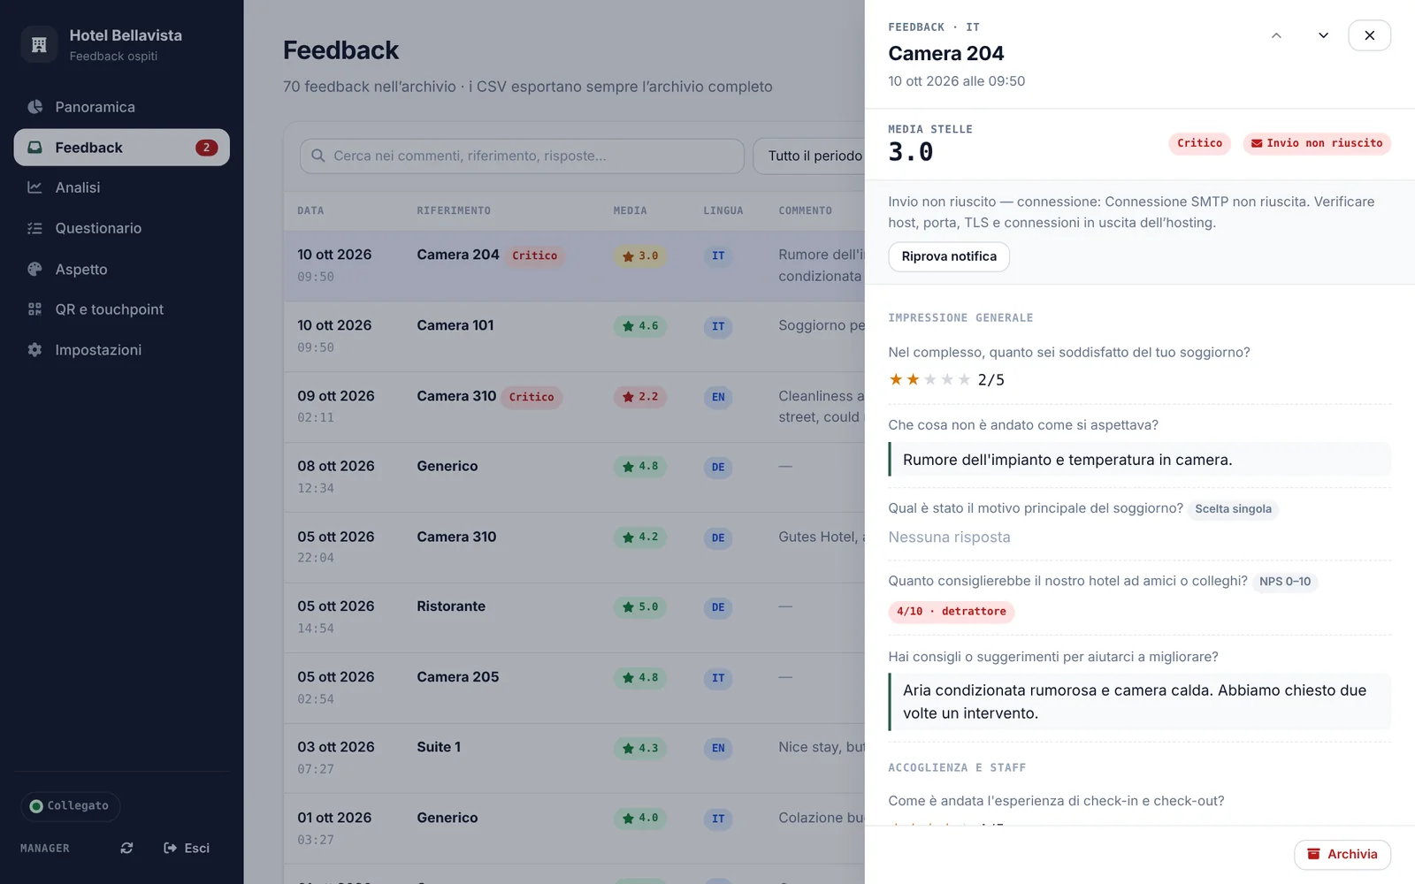
Task: Click the 3.0 star rating badge in table
Action: [x=640, y=256]
